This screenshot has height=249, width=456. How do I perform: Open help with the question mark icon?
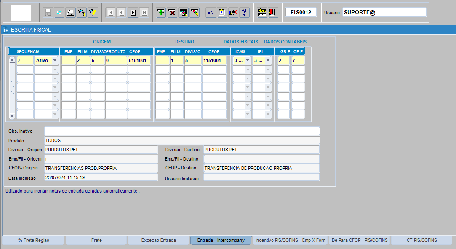[244, 13]
